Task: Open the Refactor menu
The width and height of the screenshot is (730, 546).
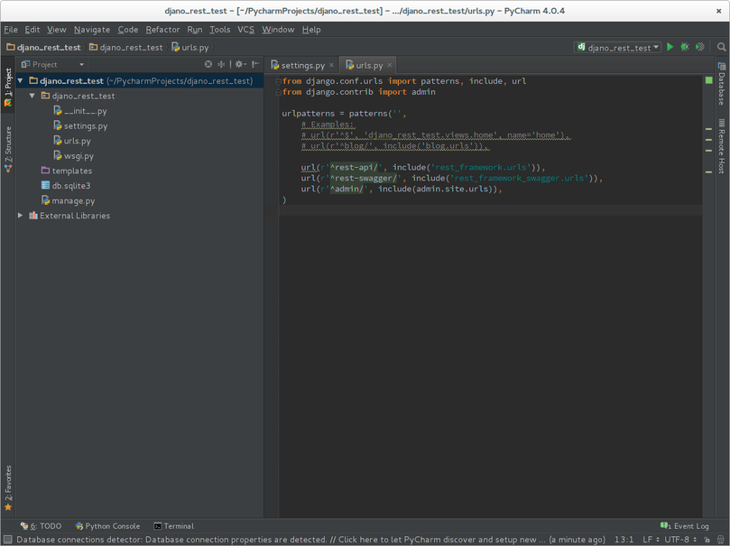Action: click(162, 29)
